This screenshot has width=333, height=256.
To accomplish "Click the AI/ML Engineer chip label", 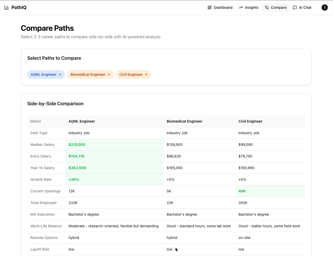I will [44, 74].
